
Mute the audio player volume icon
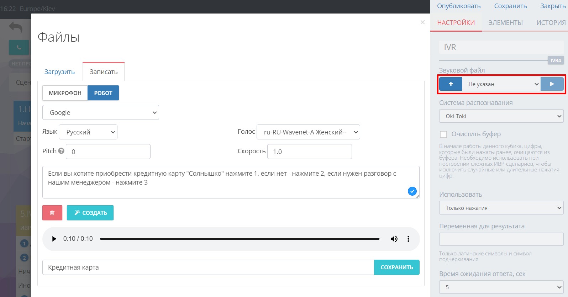point(394,239)
